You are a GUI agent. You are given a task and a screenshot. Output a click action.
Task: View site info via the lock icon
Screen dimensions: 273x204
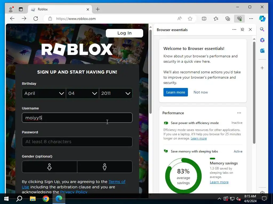(50, 19)
